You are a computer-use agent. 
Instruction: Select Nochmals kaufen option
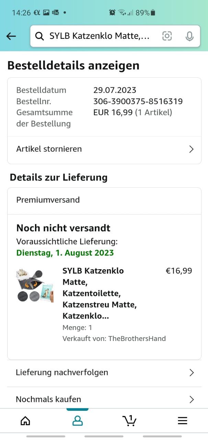click(x=48, y=399)
